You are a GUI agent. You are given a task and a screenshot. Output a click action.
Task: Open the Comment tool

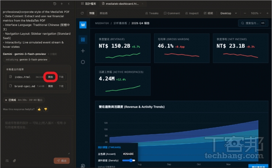click(x=172, y=13)
